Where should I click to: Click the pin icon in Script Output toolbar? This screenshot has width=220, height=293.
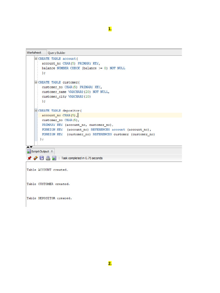[29, 158]
